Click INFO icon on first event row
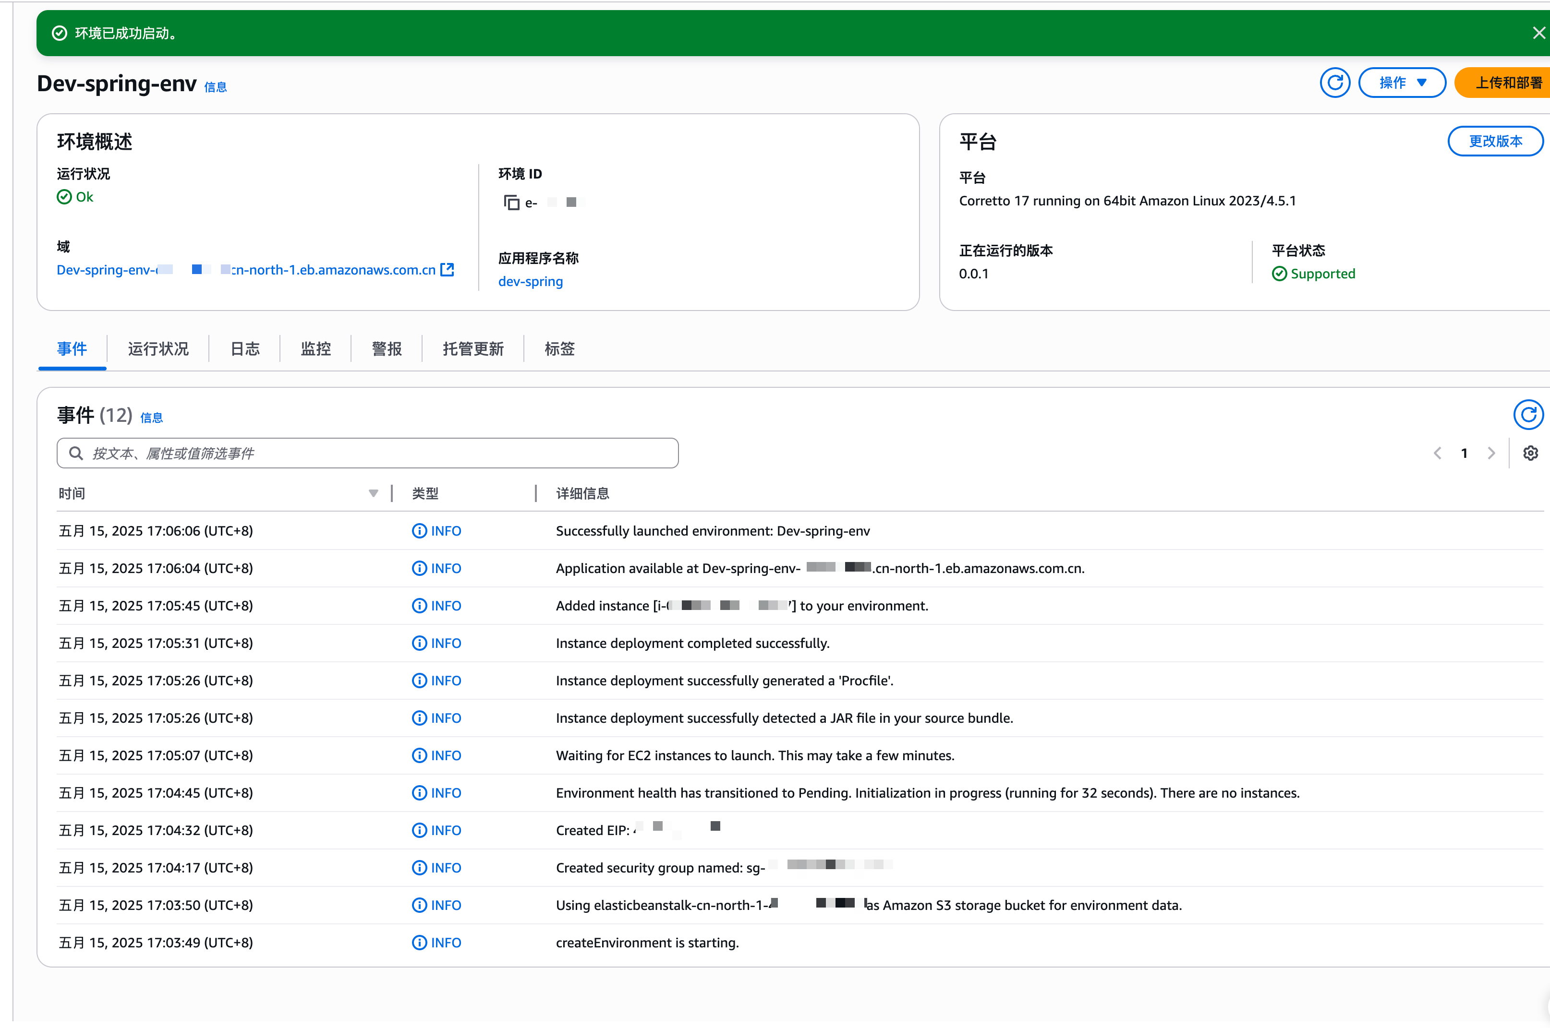This screenshot has width=1550, height=1028. pos(419,530)
